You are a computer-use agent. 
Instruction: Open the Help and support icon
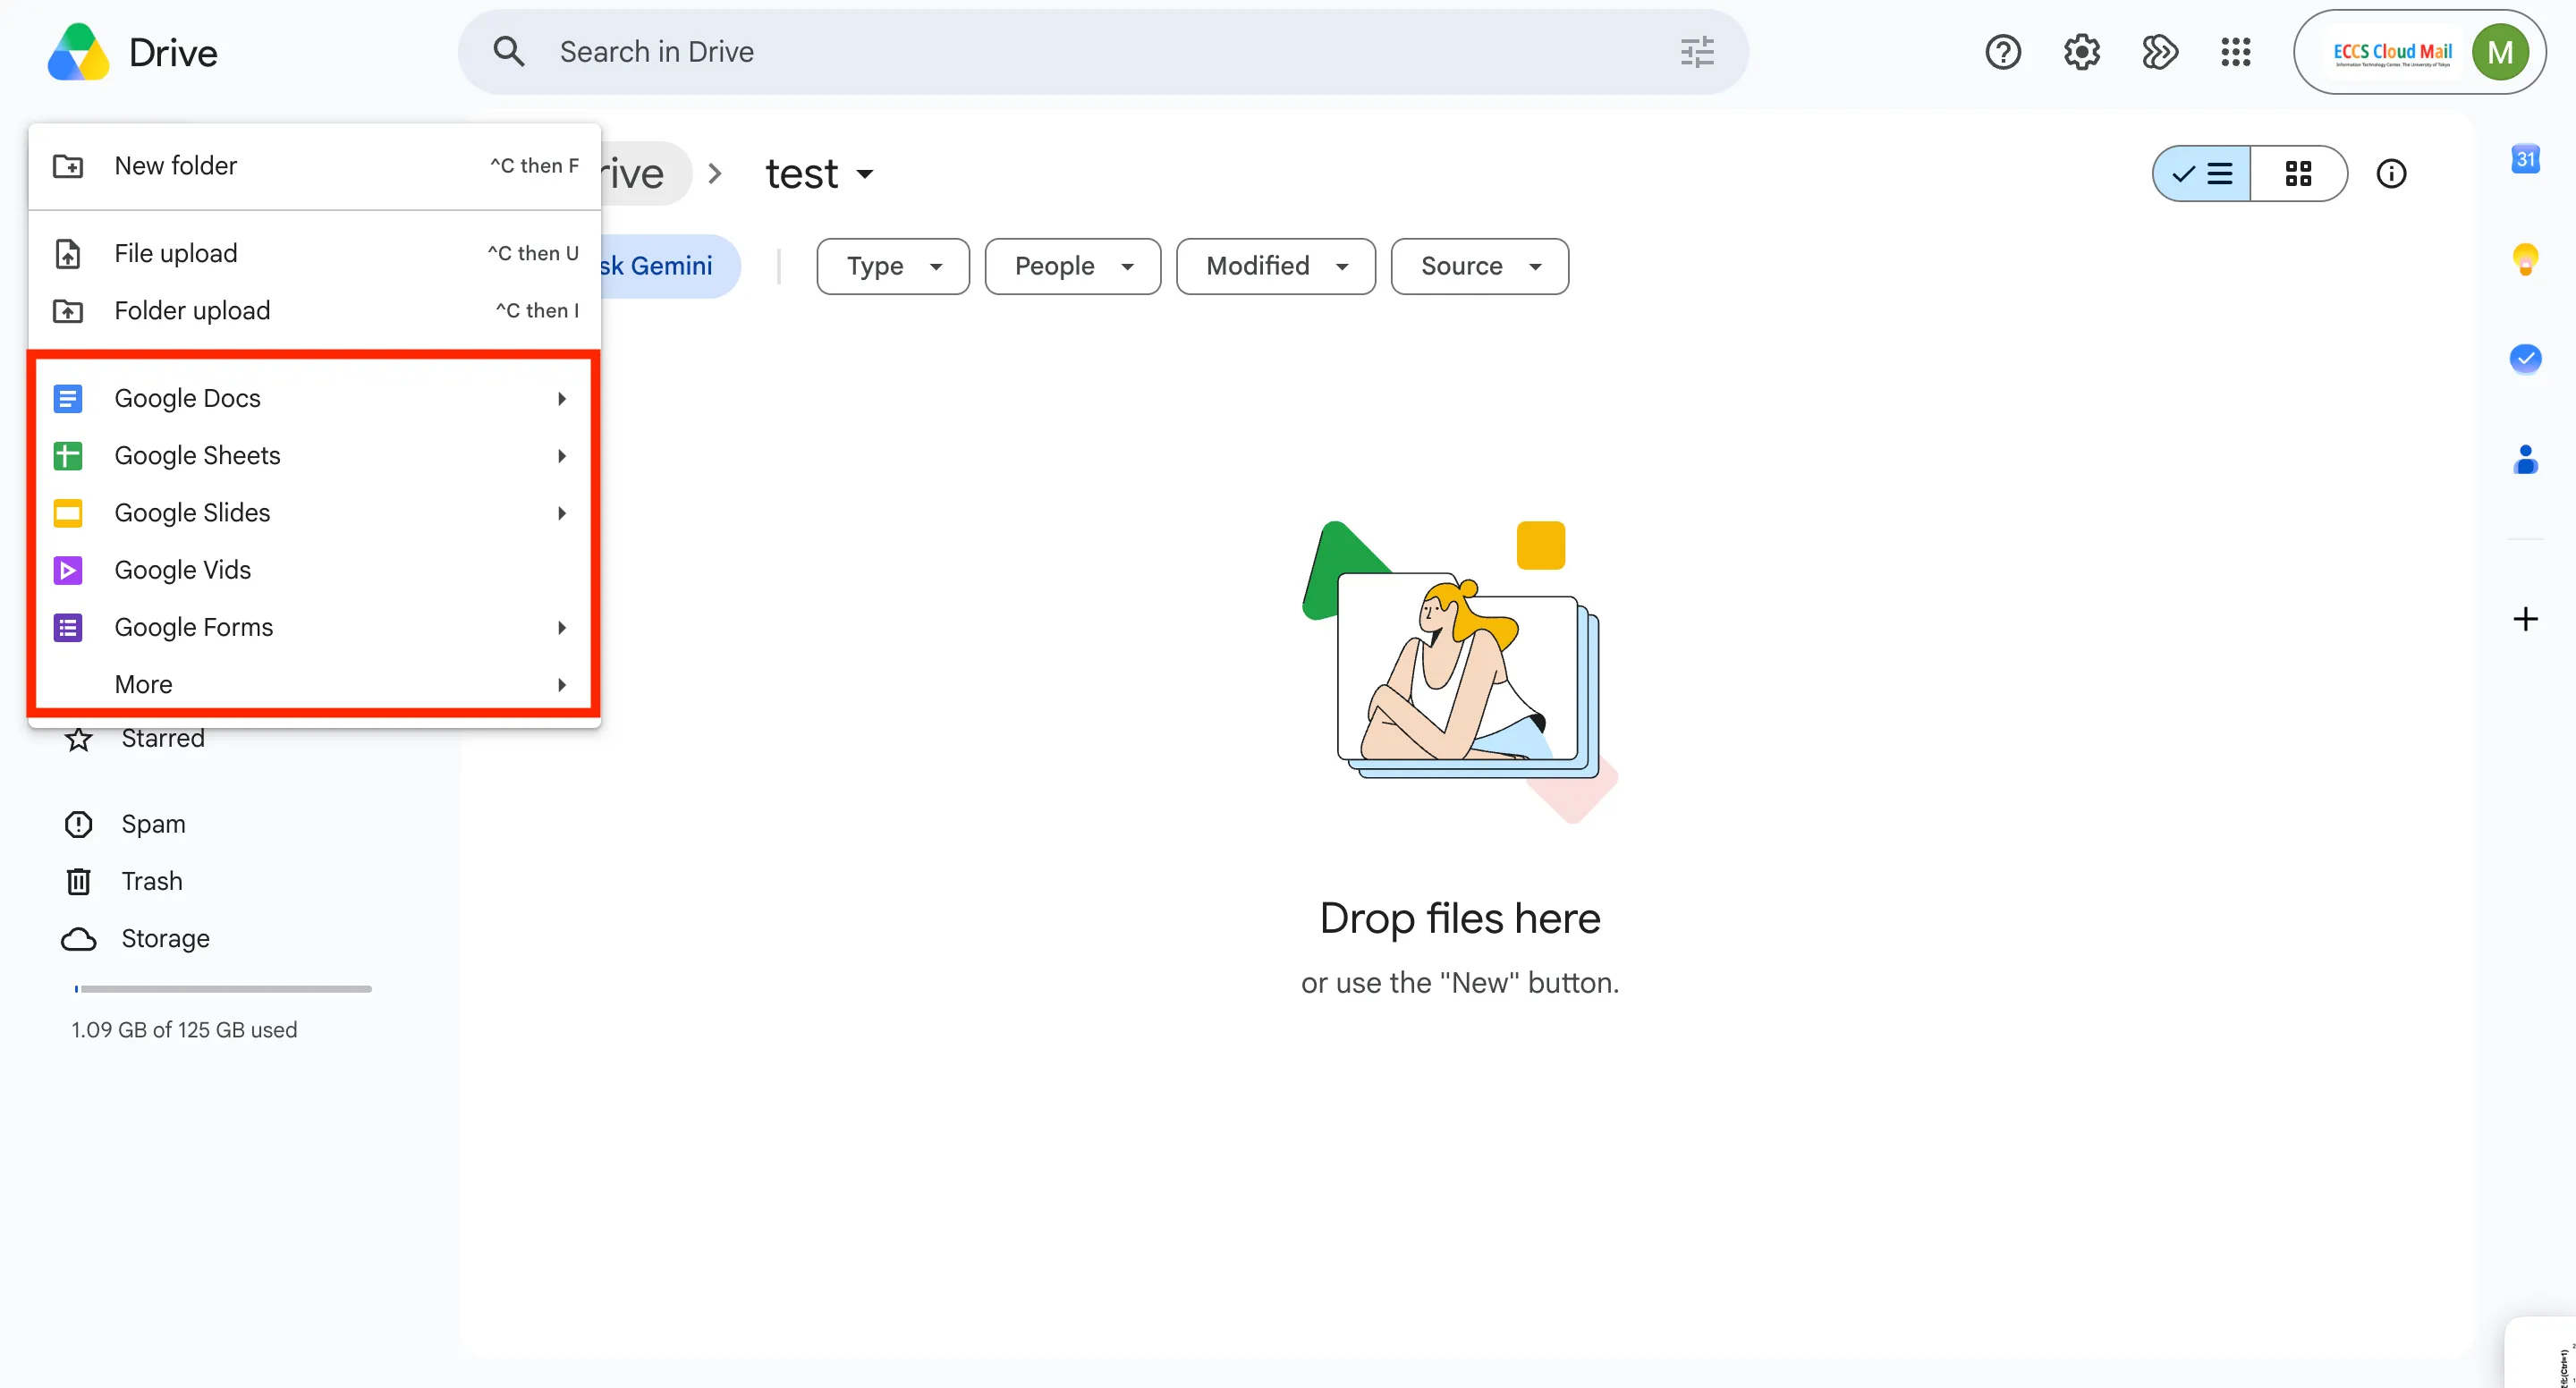2003,52
